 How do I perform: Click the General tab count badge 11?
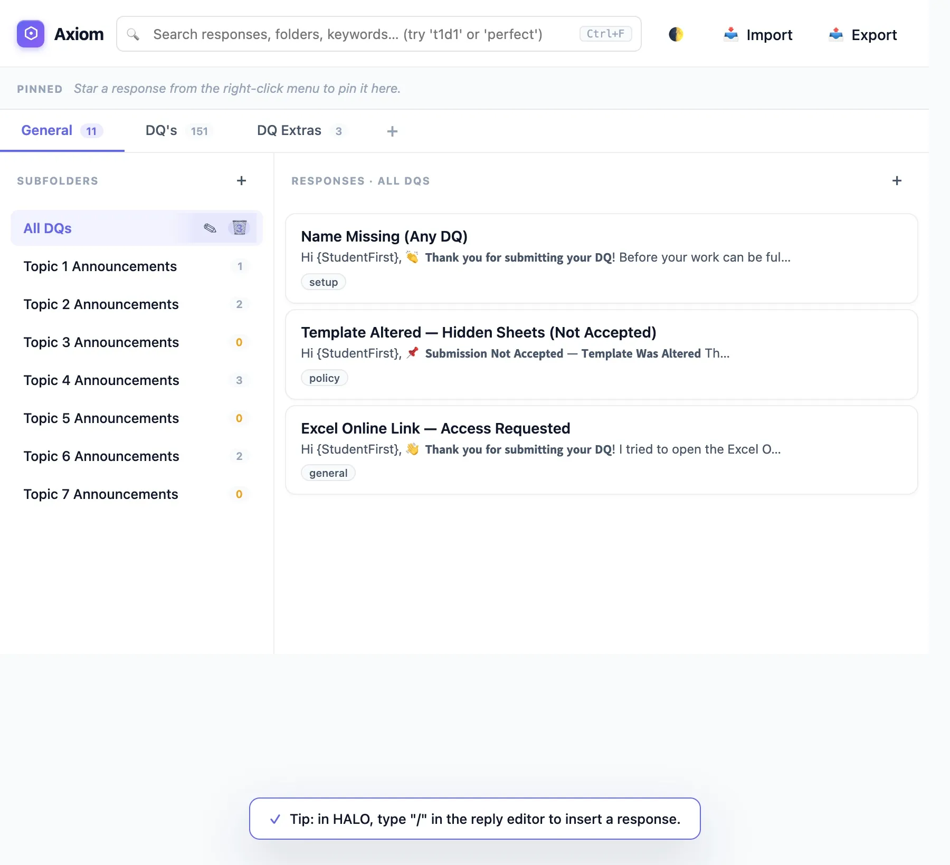[91, 131]
